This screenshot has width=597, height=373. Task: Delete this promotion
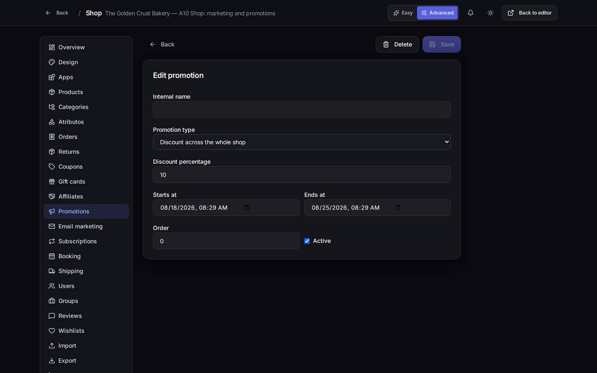(x=397, y=44)
